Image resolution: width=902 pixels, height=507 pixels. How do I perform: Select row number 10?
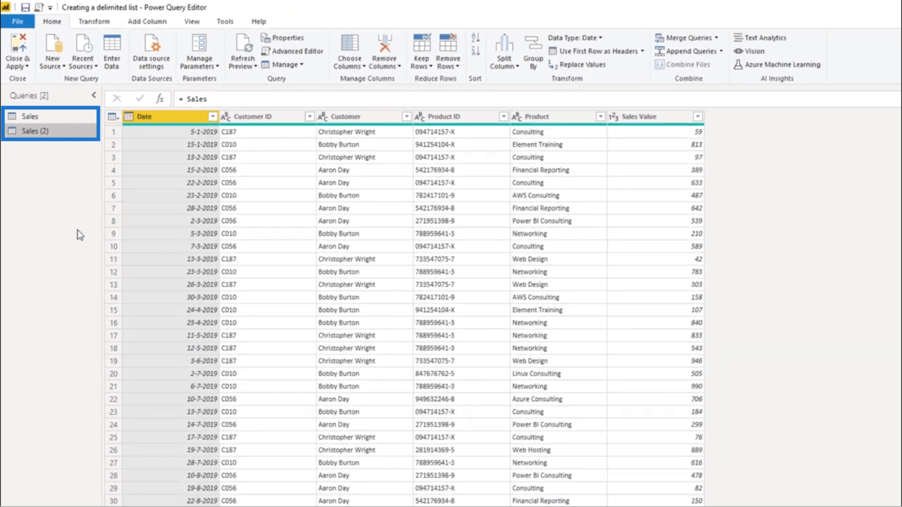coord(113,246)
